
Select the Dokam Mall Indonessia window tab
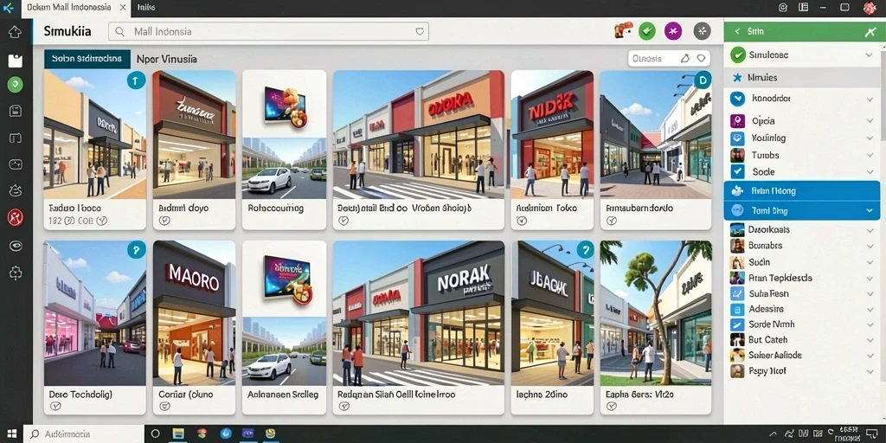click(76, 8)
